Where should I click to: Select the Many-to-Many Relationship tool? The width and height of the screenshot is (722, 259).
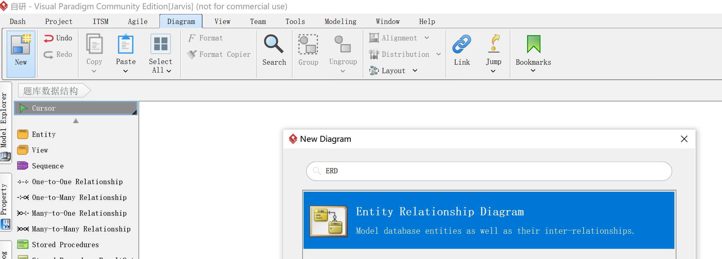[81, 229]
